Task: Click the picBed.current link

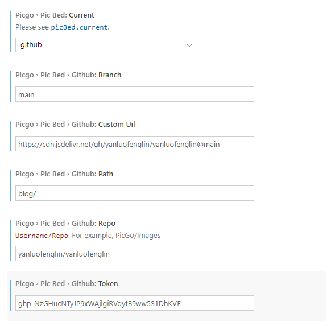Action: coord(80,27)
